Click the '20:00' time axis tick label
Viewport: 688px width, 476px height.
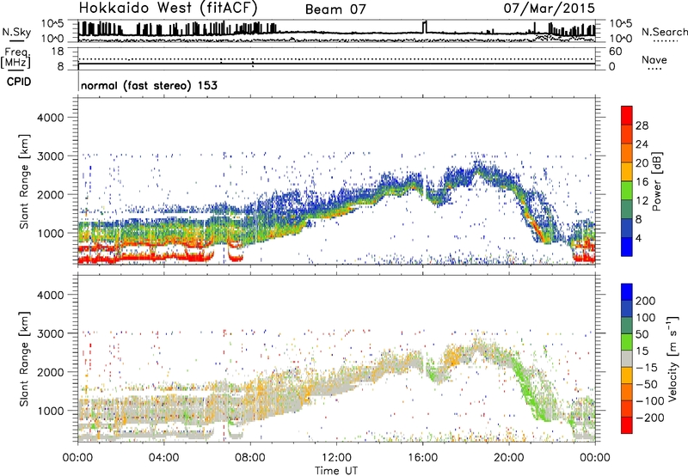[509, 458]
